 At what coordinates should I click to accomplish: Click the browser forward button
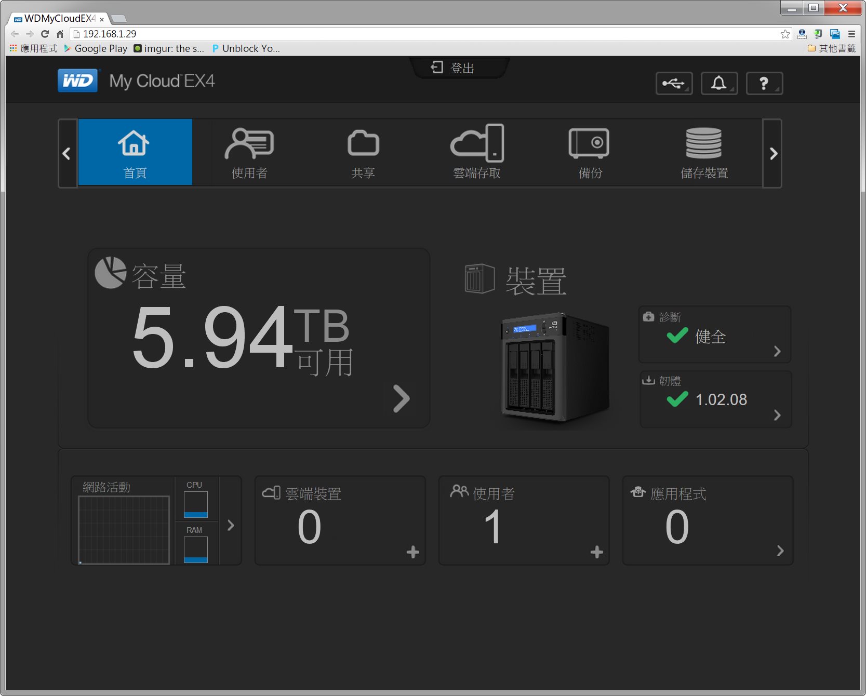[x=30, y=34]
